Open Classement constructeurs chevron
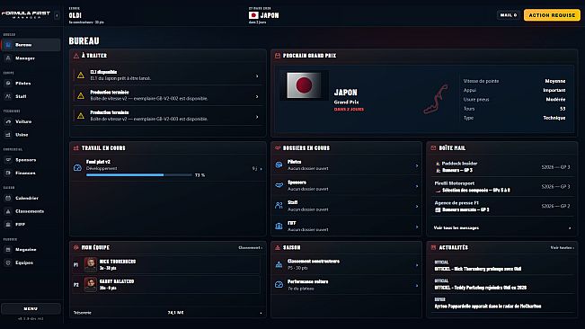 pyautogui.click(x=417, y=265)
